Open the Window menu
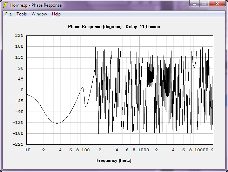 pos(39,14)
